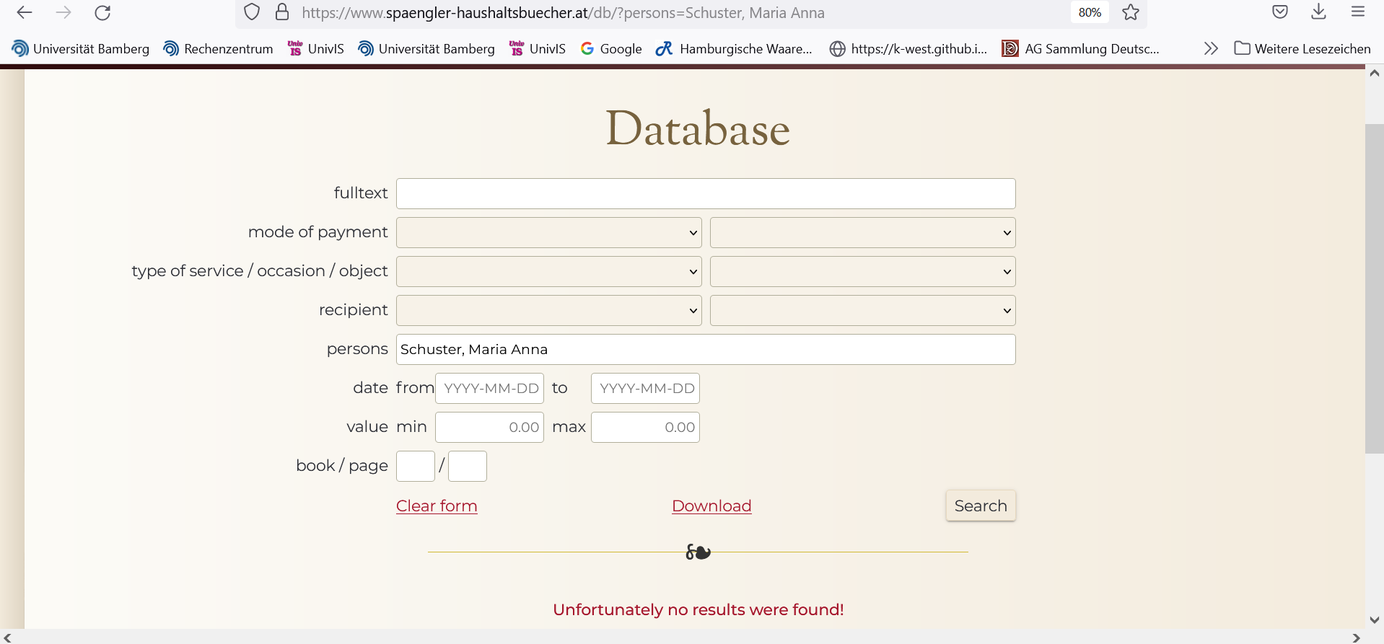Screen dimensions: 1384x644
Task: Click the vertical scrollbar thumb
Action: click(1374, 288)
